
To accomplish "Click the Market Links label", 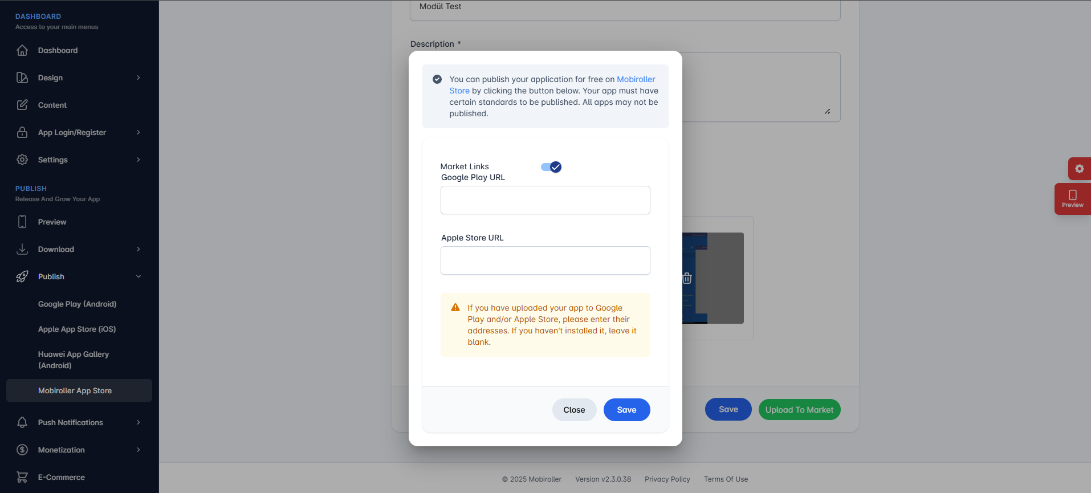I will pos(465,166).
